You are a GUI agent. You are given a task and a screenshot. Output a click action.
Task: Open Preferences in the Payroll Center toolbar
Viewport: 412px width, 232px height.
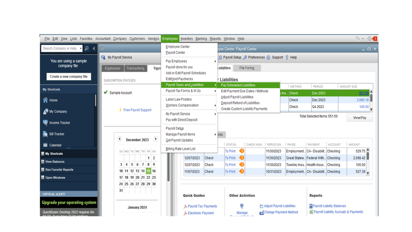[254, 57]
